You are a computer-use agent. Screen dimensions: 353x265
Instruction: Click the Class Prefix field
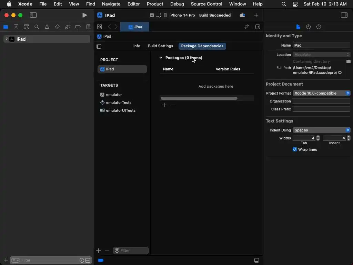pos(321,109)
